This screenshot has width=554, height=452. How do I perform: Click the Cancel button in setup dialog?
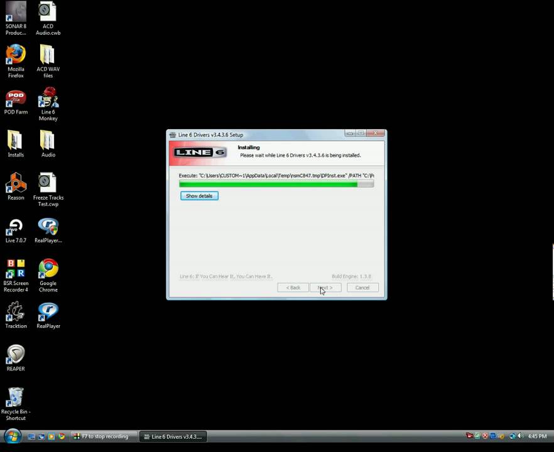[x=362, y=288]
